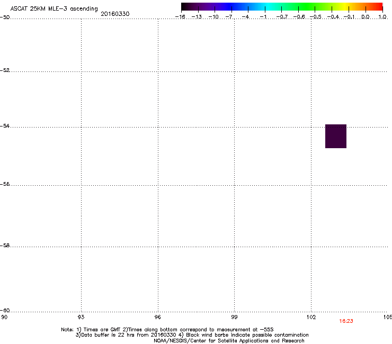Click the date label 20160330

(x=115, y=14)
